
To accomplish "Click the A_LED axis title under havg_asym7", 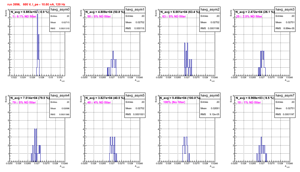I will click(287, 167).
